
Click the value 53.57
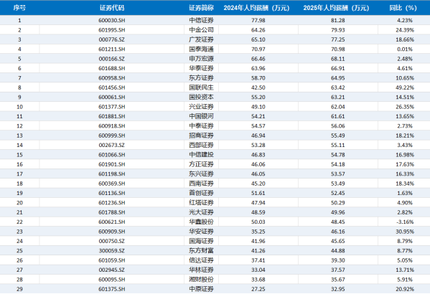[x=338, y=174]
